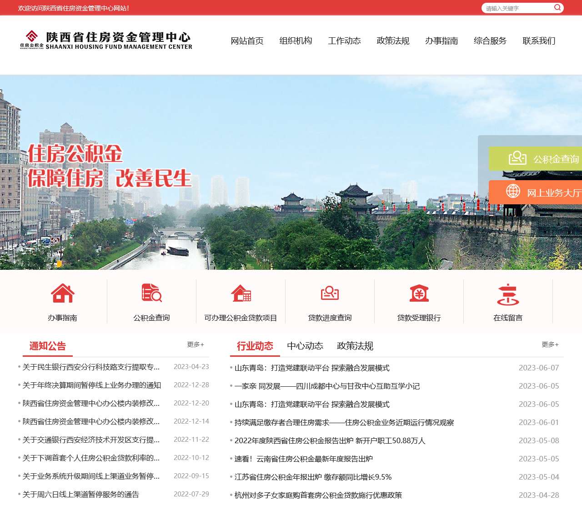Click 更多+ in the news tabs section
The width and height of the screenshot is (582, 531).
coord(550,344)
